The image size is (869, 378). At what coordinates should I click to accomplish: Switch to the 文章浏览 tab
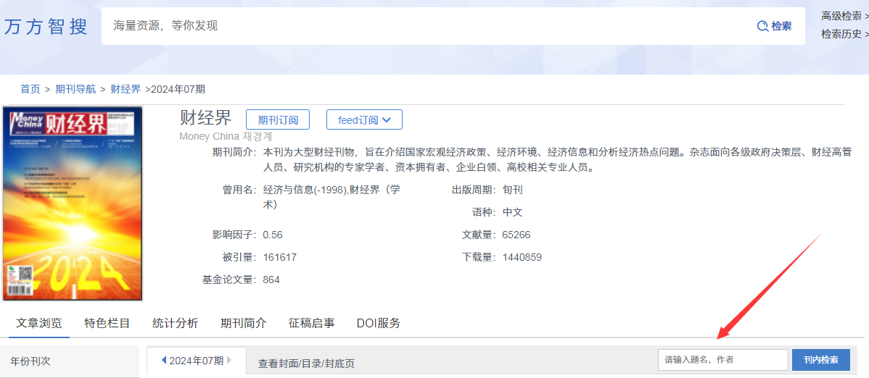point(38,323)
